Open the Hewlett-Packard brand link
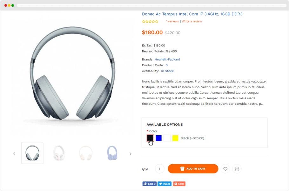 click(167, 60)
